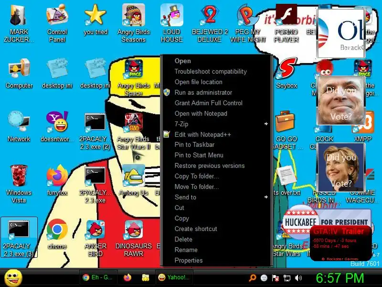
Task: Select Rename in the context menu
Action: pyautogui.click(x=217, y=250)
